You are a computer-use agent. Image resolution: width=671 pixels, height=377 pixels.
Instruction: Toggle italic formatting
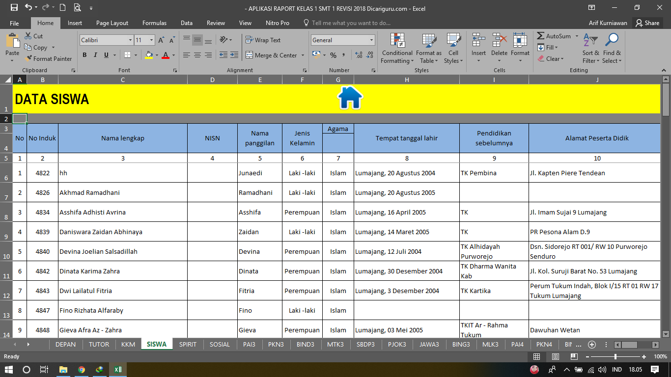[94, 55]
